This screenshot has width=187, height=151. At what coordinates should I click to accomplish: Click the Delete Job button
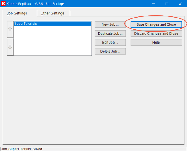[x=110, y=52]
